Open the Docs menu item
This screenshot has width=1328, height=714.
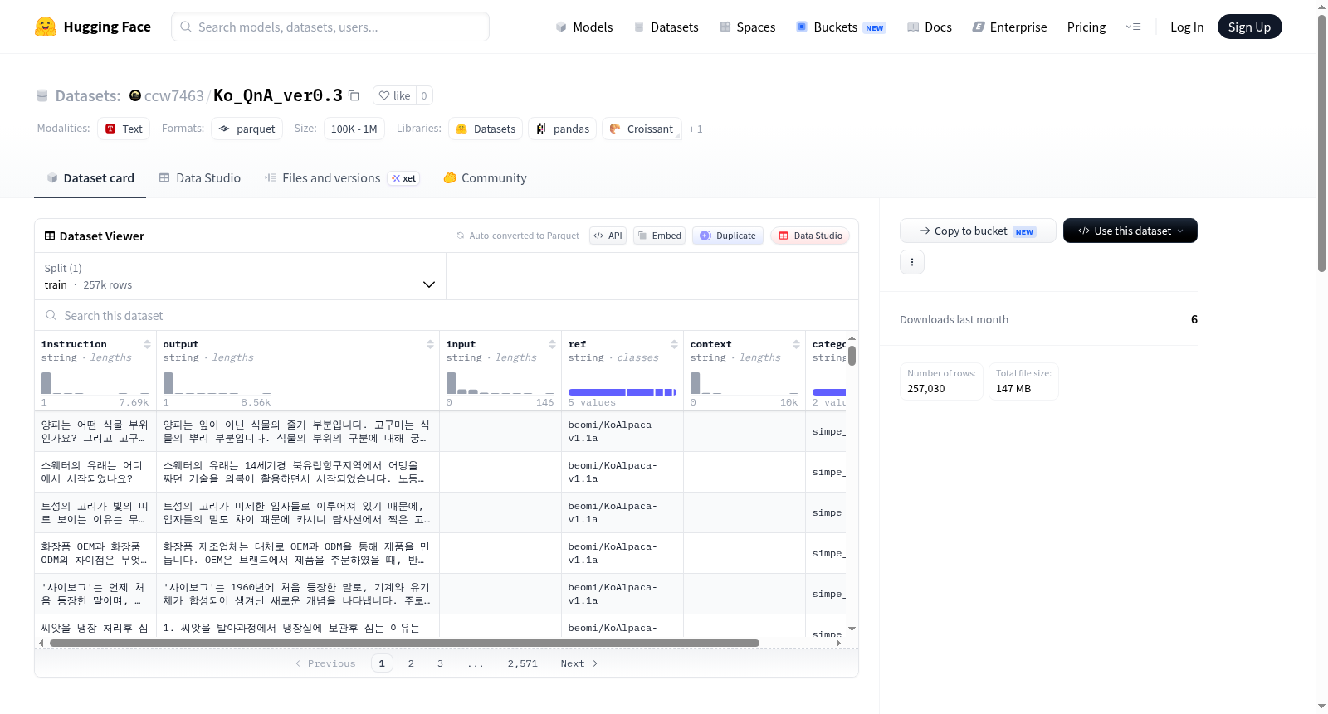[930, 27]
